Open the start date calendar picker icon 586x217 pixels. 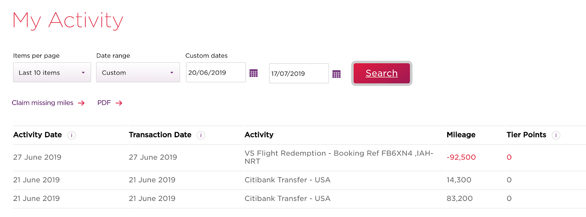[x=253, y=73]
